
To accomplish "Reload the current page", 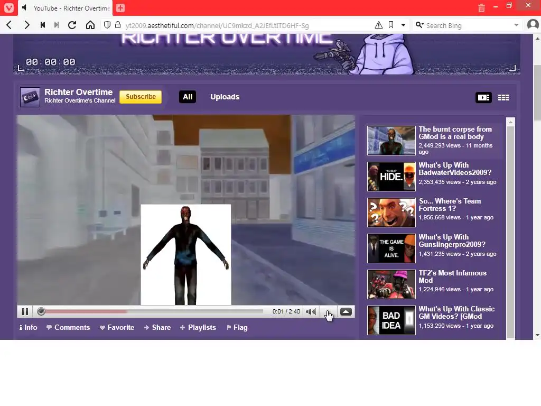I will (72, 25).
